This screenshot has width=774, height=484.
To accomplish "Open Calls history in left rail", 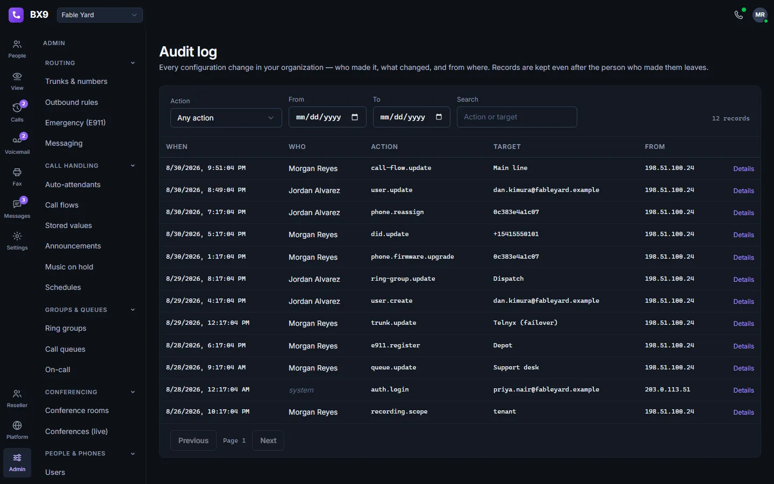I will click(x=17, y=113).
